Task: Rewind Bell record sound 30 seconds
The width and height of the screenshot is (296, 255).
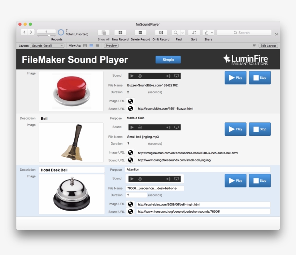Action: pos(140,127)
